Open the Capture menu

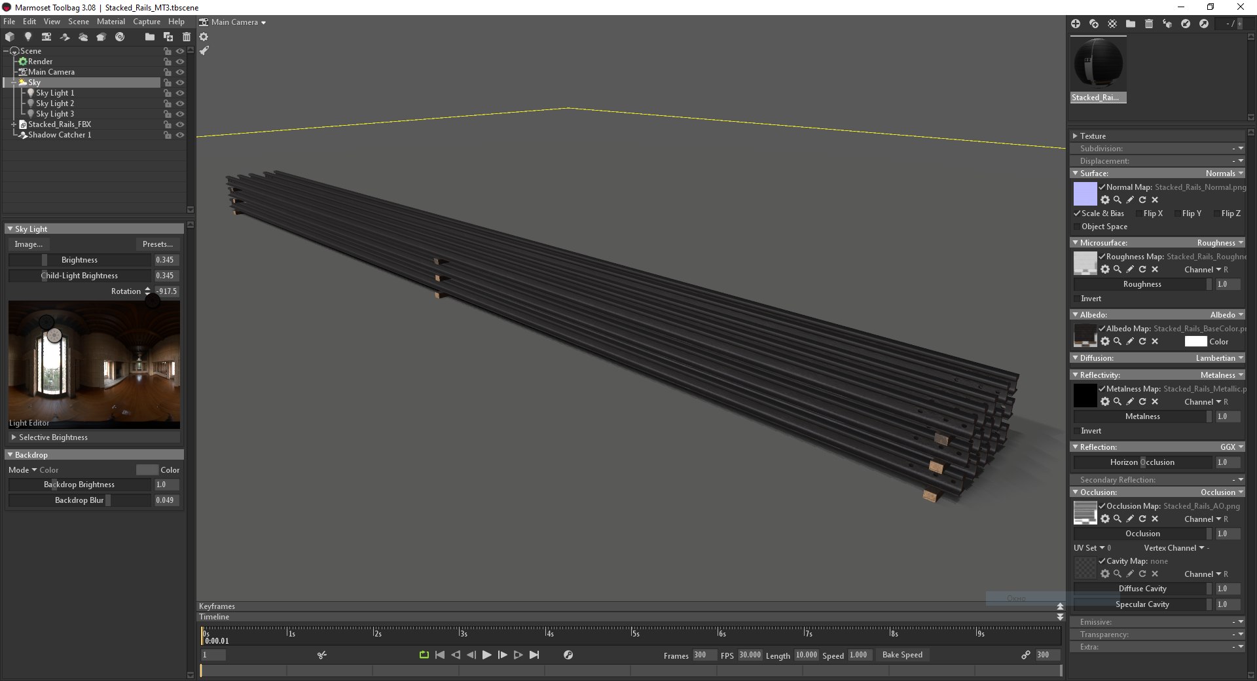point(147,22)
